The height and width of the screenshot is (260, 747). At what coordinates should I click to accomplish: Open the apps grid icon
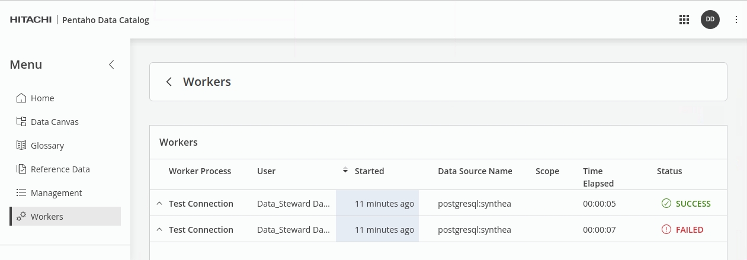tap(684, 20)
